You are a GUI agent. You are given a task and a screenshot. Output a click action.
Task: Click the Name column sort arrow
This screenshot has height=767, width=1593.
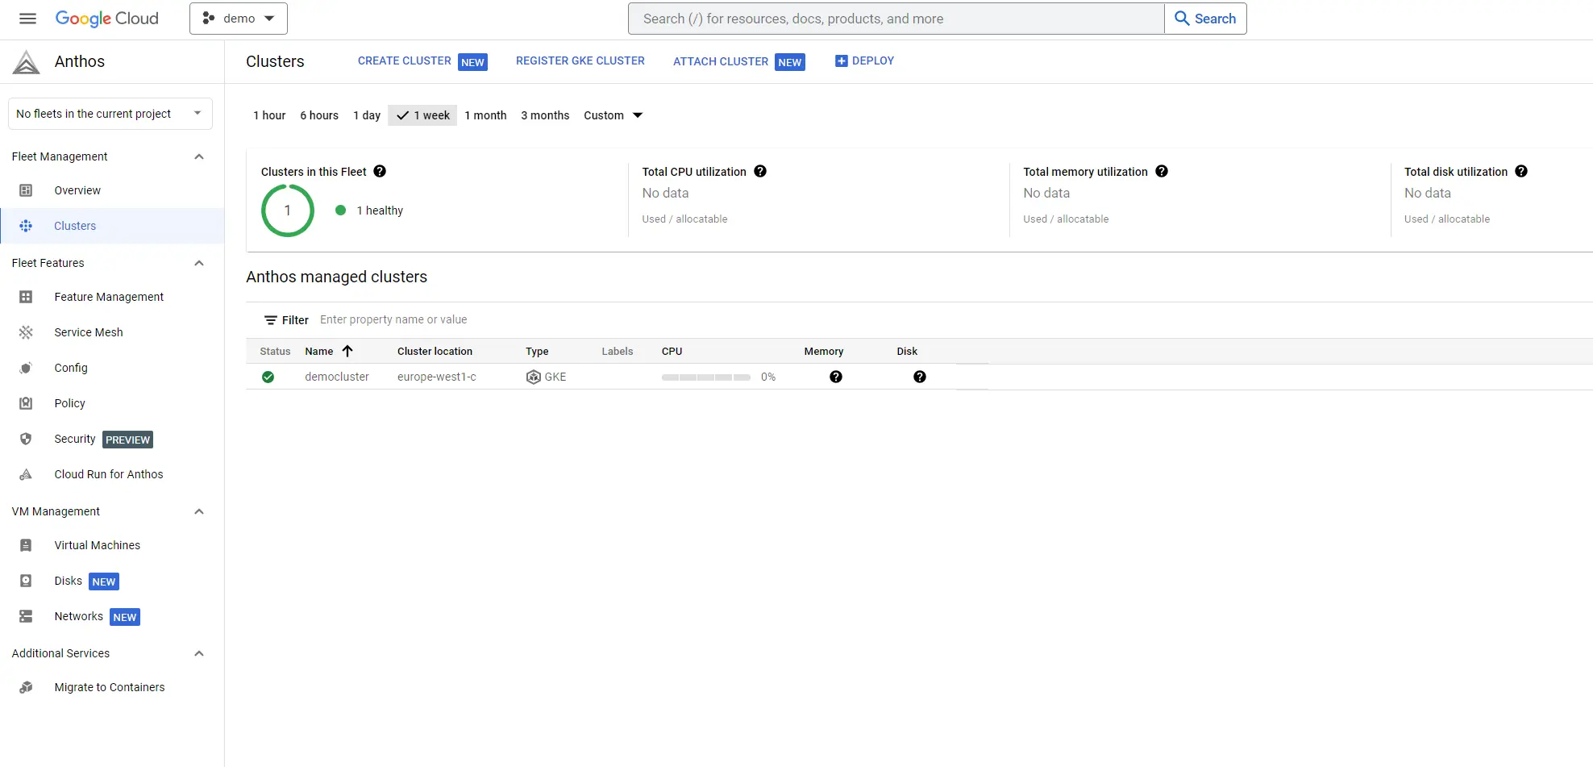coord(347,351)
